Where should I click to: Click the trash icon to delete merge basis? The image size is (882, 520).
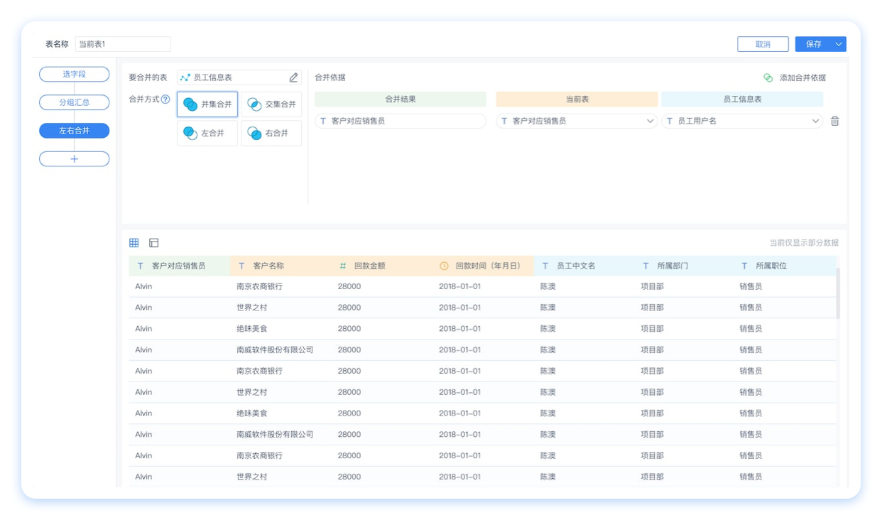coord(834,121)
